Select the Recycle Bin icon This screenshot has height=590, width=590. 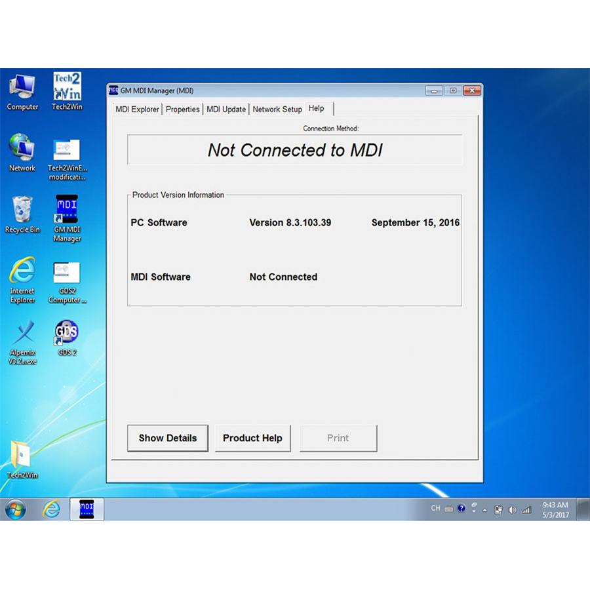pyautogui.click(x=22, y=214)
